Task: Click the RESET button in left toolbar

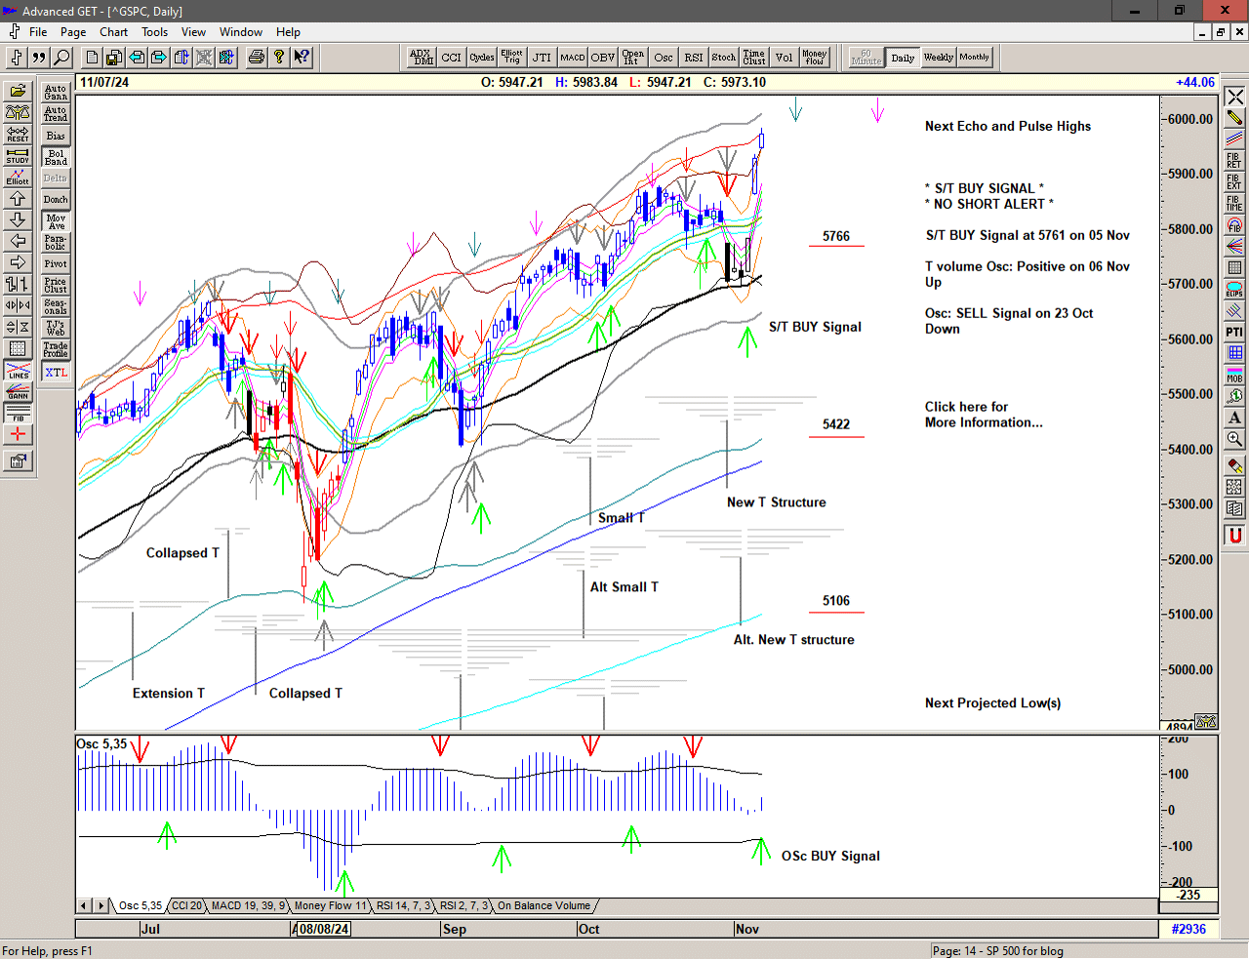Action: (18, 134)
